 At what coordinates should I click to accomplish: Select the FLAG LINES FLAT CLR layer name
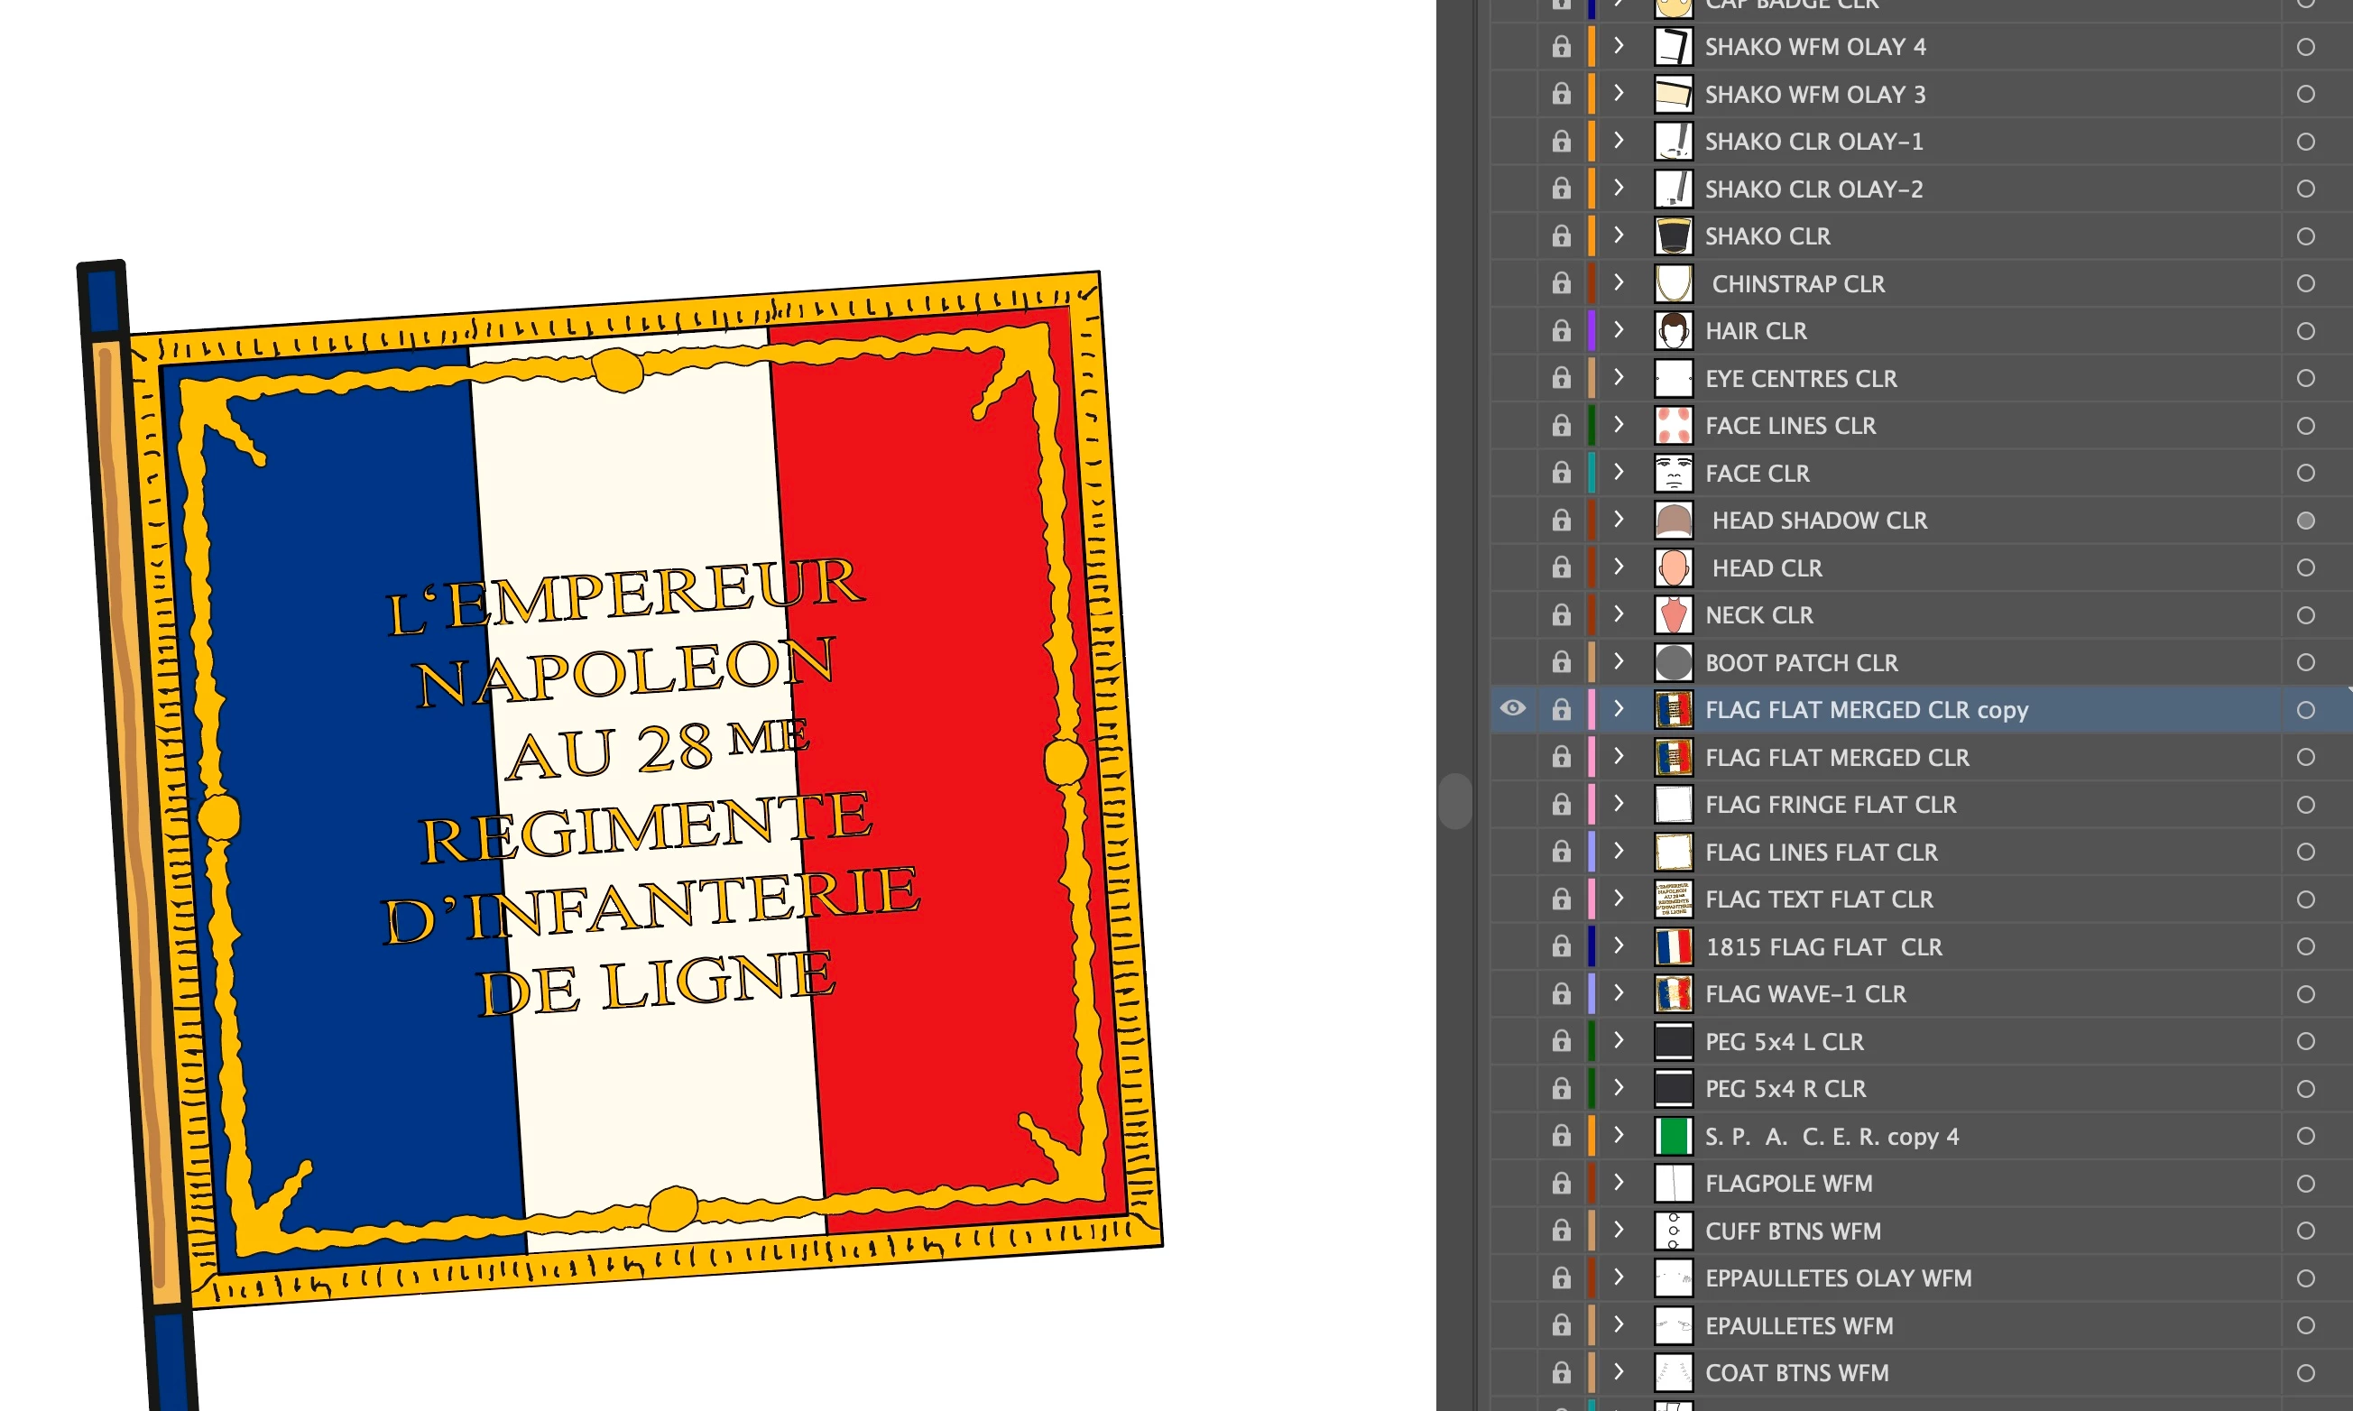(1821, 853)
